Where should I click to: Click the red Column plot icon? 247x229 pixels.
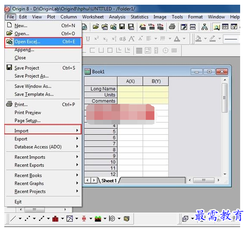(55, 218)
